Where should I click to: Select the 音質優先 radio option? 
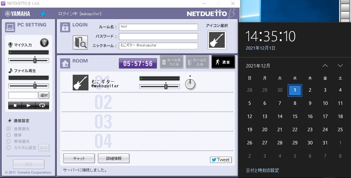[8, 129]
